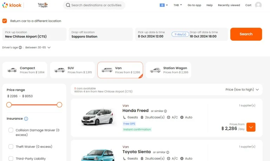
Task: Open Recently viewed
Action: pyautogui.click(x=229, y=5)
